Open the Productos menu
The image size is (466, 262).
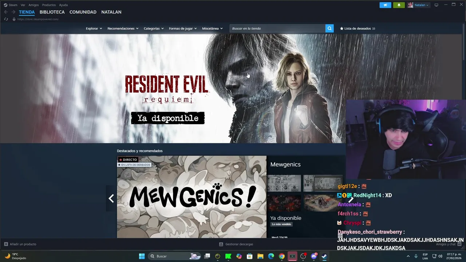point(49,5)
